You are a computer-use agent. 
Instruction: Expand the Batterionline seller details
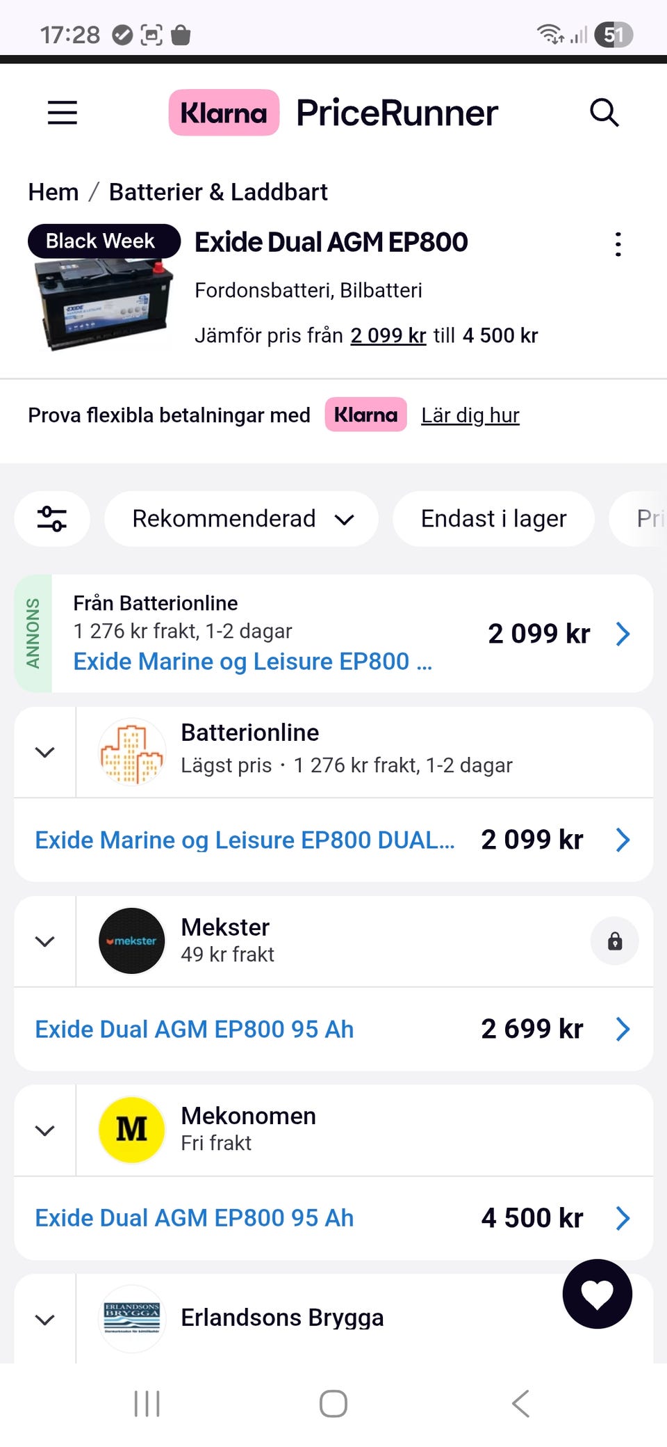(45, 753)
